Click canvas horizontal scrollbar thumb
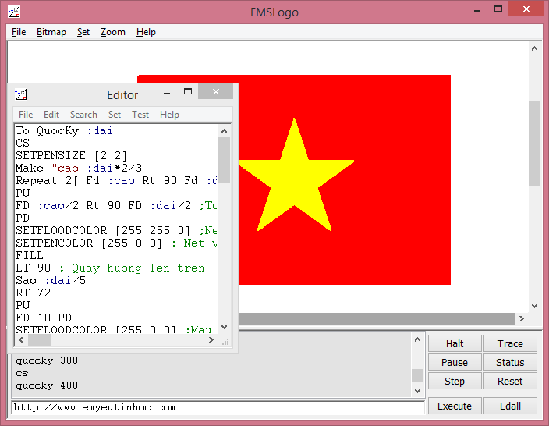This screenshot has width=549, height=426. [376, 318]
